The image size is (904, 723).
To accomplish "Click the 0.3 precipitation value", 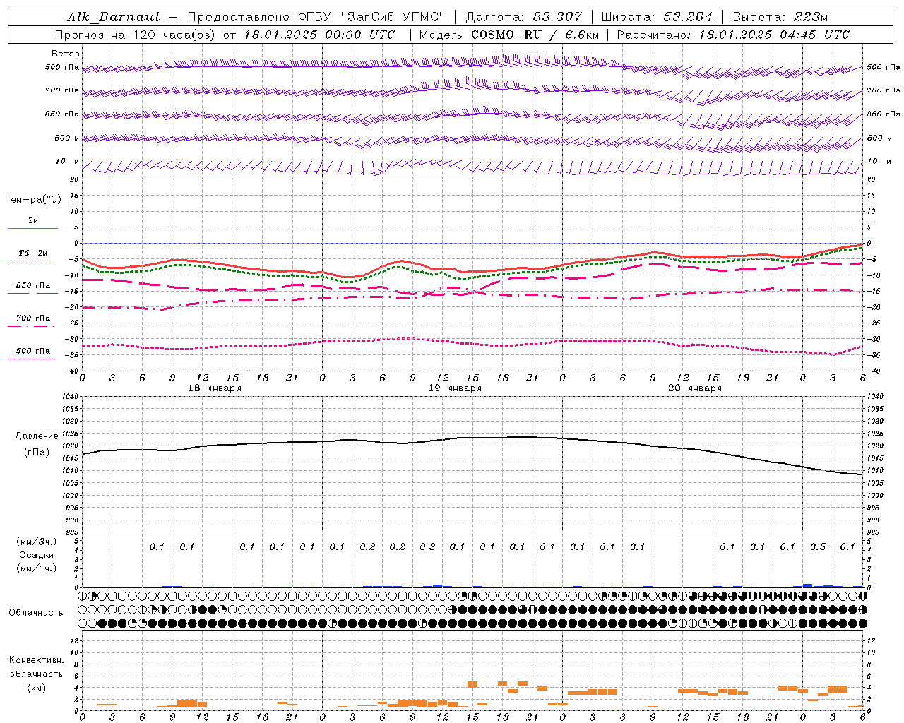I will coord(427,547).
